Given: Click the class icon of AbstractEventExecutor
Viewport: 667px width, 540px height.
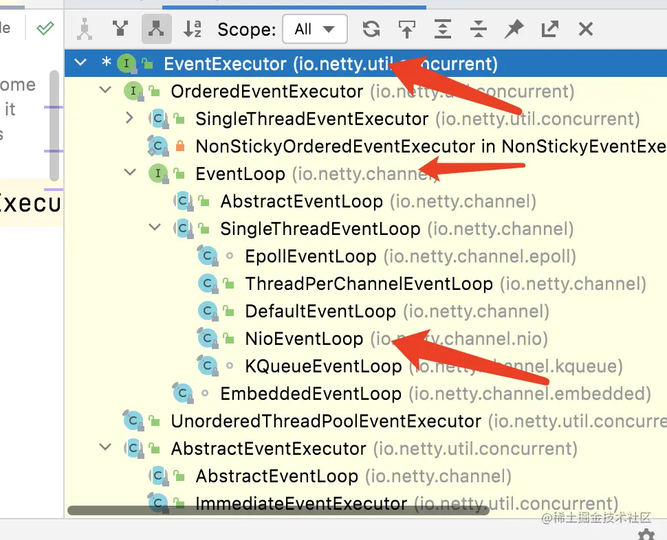Looking at the screenshot, I should point(133,449).
